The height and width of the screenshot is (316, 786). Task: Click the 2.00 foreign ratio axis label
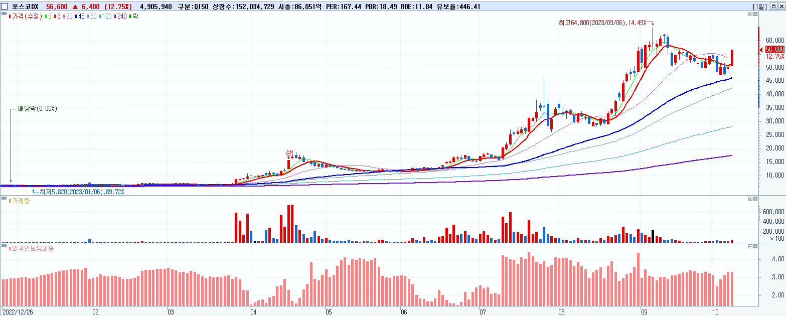pyautogui.click(x=778, y=295)
